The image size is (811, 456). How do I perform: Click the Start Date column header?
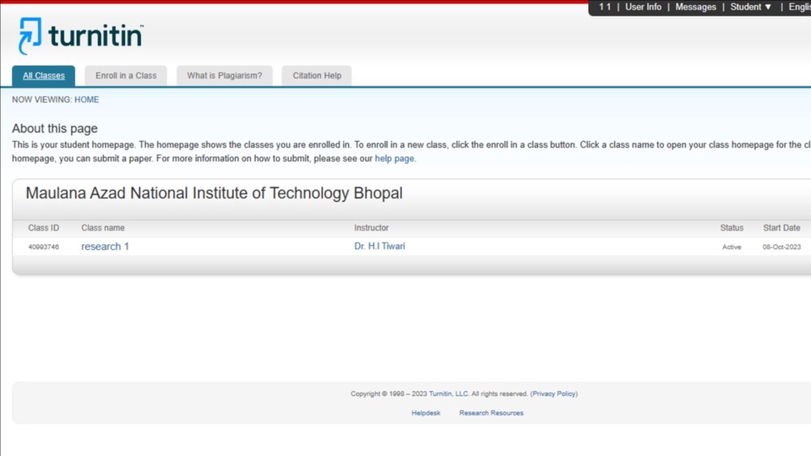click(x=781, y=227)
